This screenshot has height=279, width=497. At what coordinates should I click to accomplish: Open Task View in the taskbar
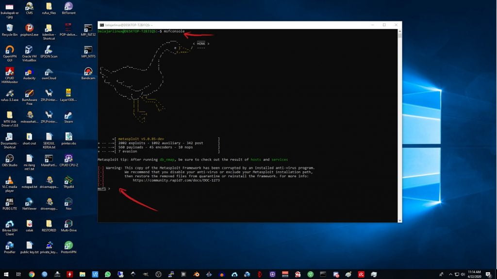tap(18, 274)
